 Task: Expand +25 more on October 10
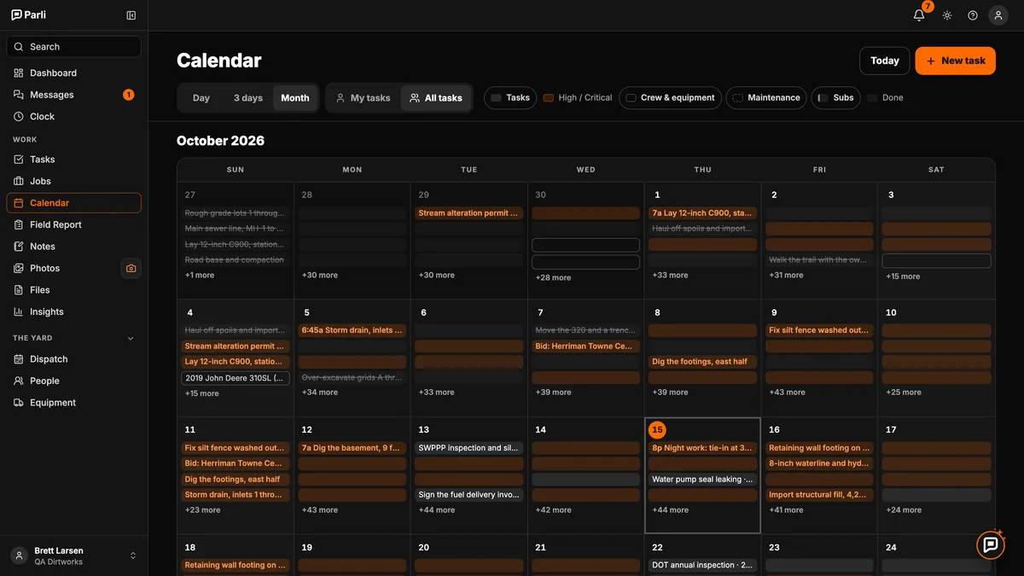[x=904, y=393]
